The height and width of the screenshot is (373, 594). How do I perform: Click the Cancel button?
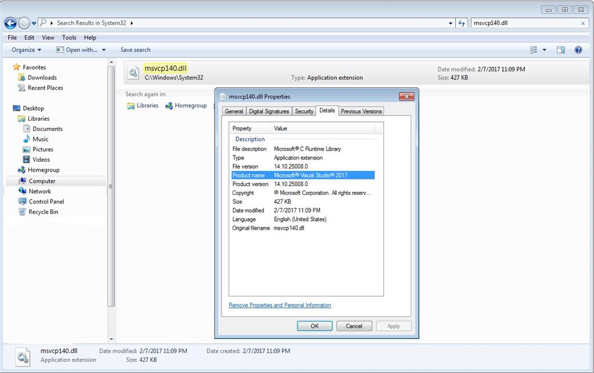[354, 326]
